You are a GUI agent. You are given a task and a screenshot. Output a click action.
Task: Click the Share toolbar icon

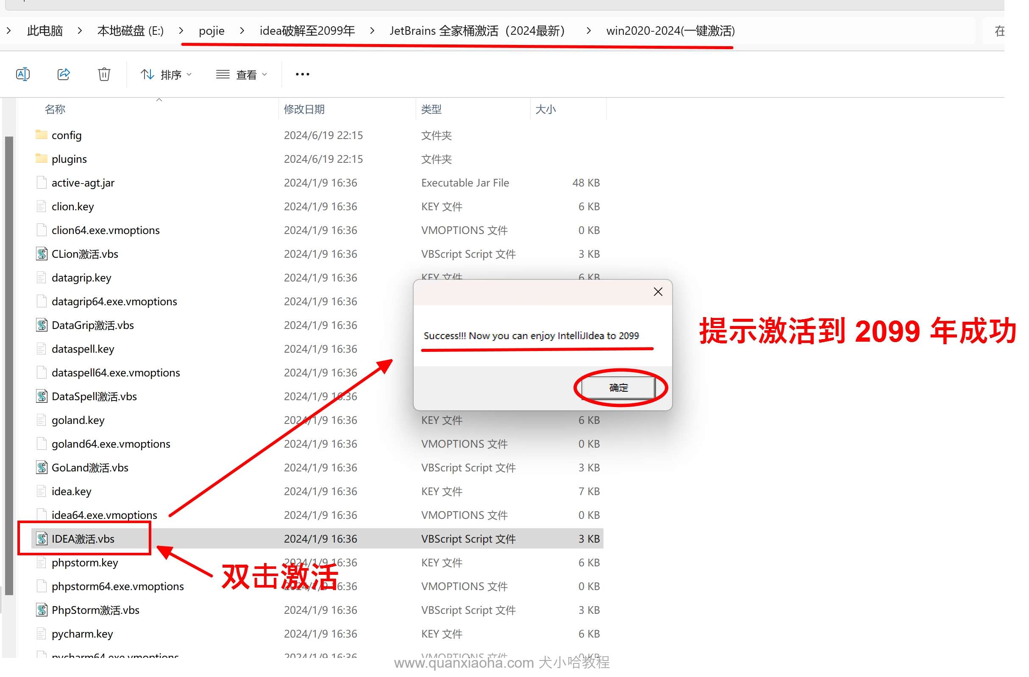coord(64,74)
